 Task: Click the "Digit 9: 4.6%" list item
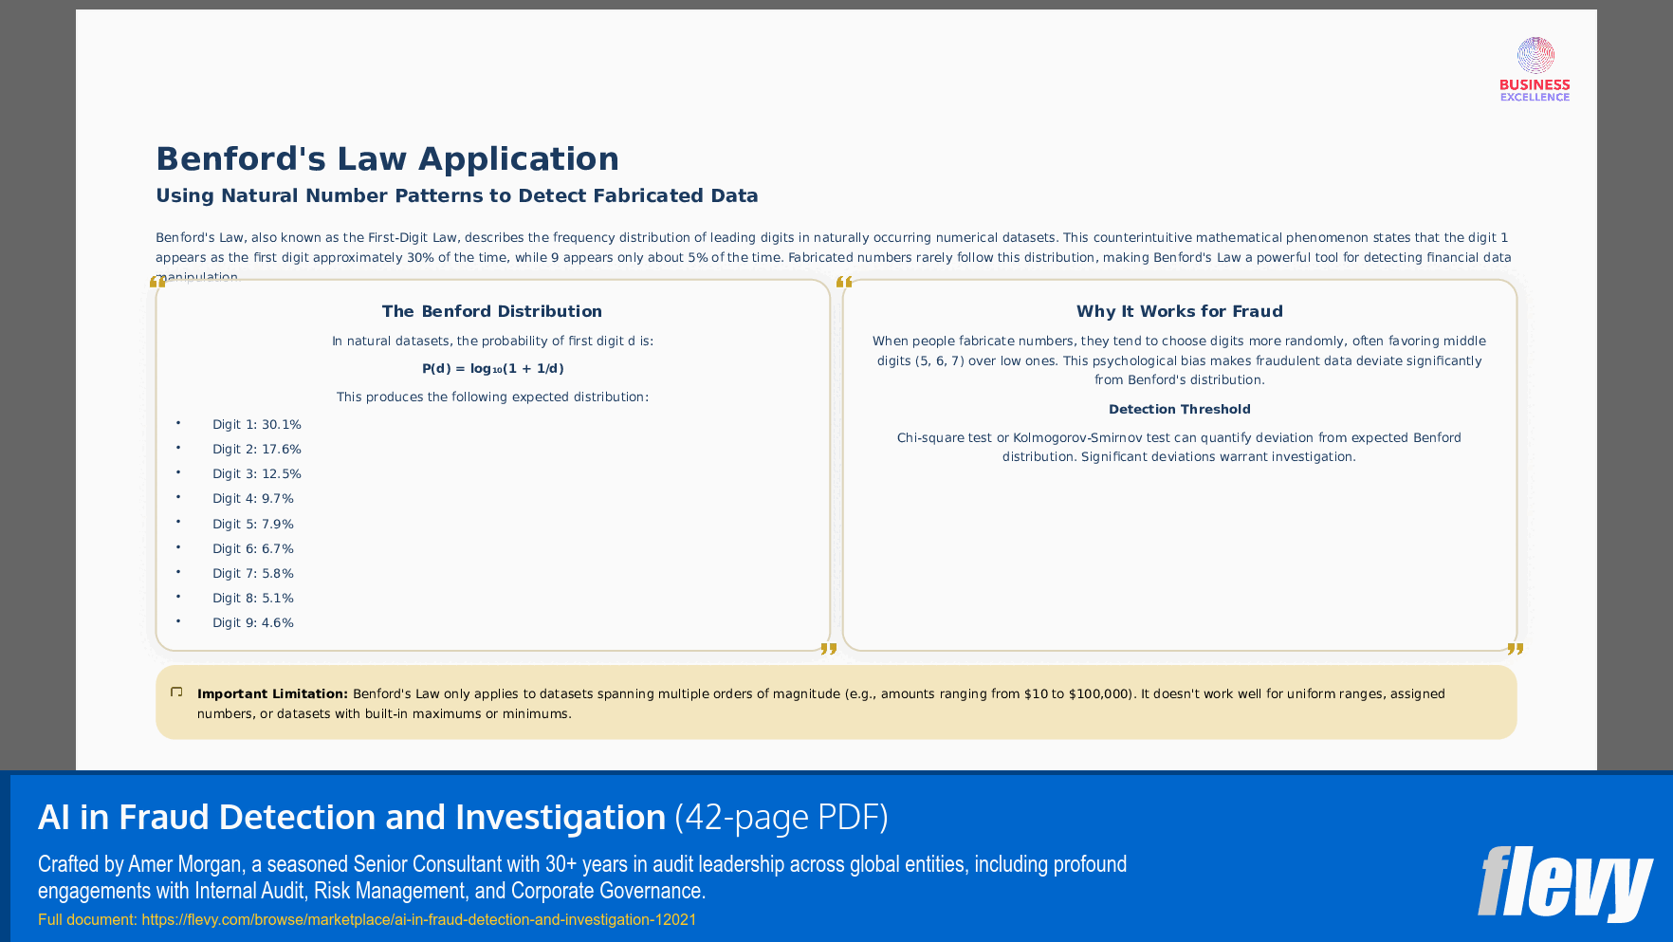pos(253,622)
